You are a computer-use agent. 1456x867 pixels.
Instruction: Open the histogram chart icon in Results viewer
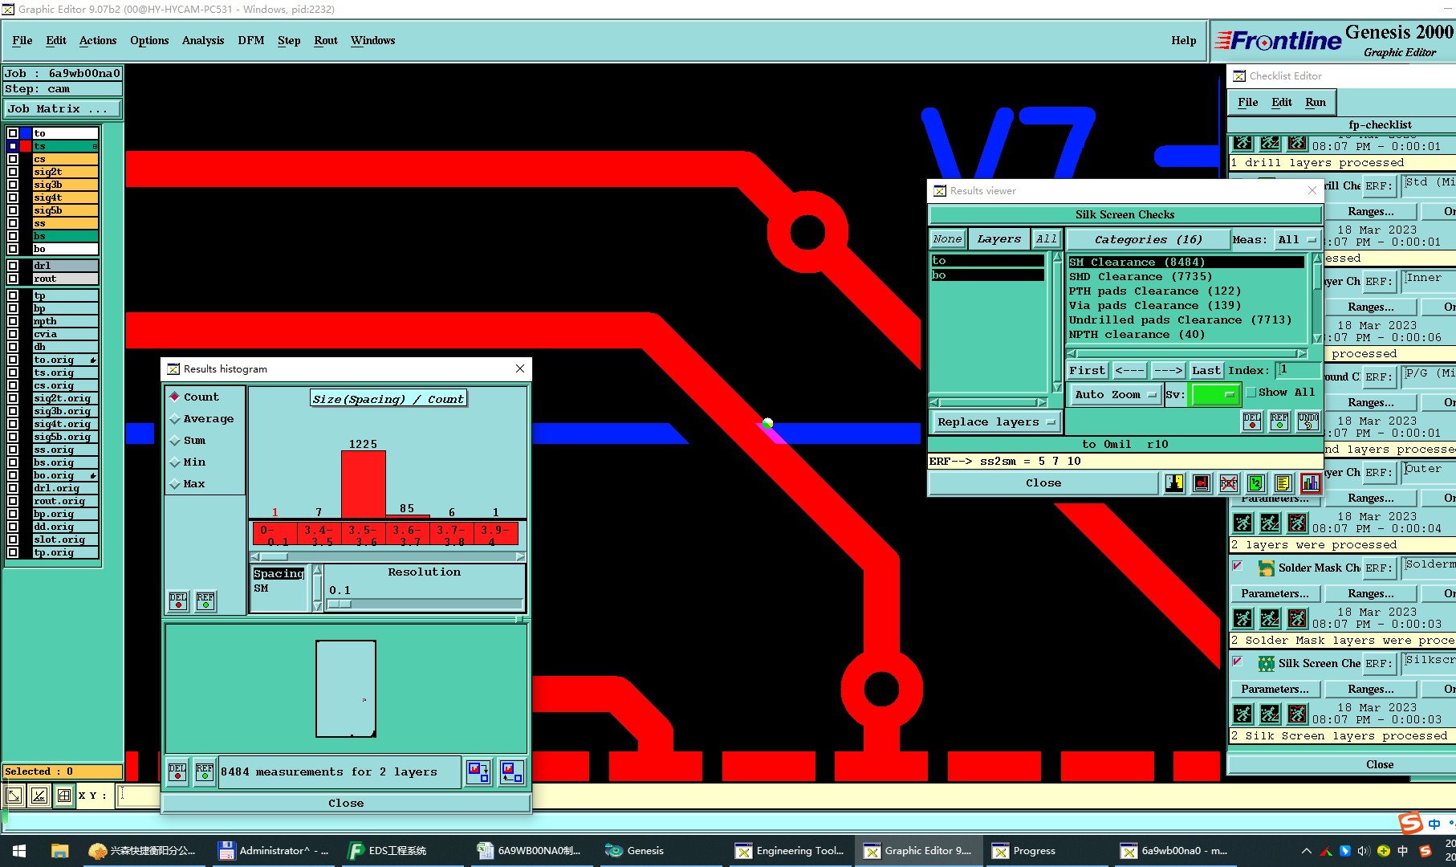[x=1310, y=482]
